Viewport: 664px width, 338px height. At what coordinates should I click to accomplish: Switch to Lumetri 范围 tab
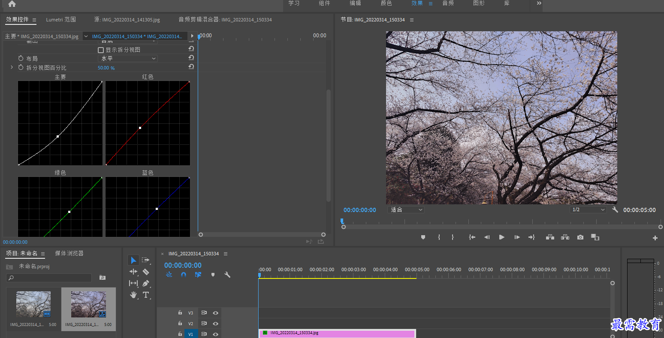[x=61, y=20]
